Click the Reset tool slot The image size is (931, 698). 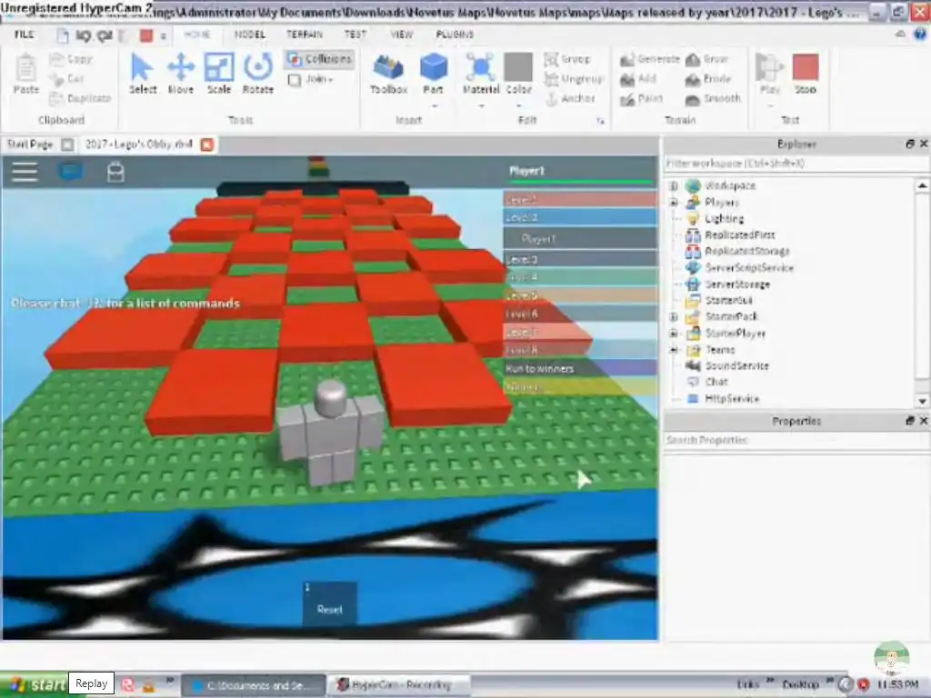point(329,603)
